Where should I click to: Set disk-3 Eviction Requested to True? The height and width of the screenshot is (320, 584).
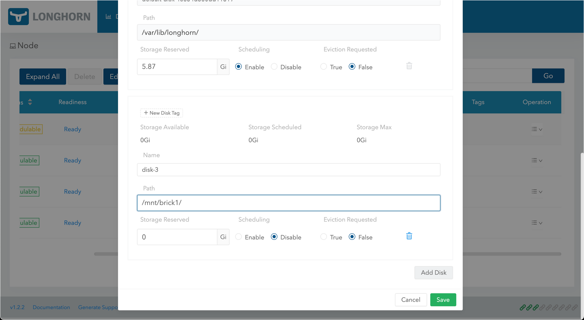click(324, 237)
